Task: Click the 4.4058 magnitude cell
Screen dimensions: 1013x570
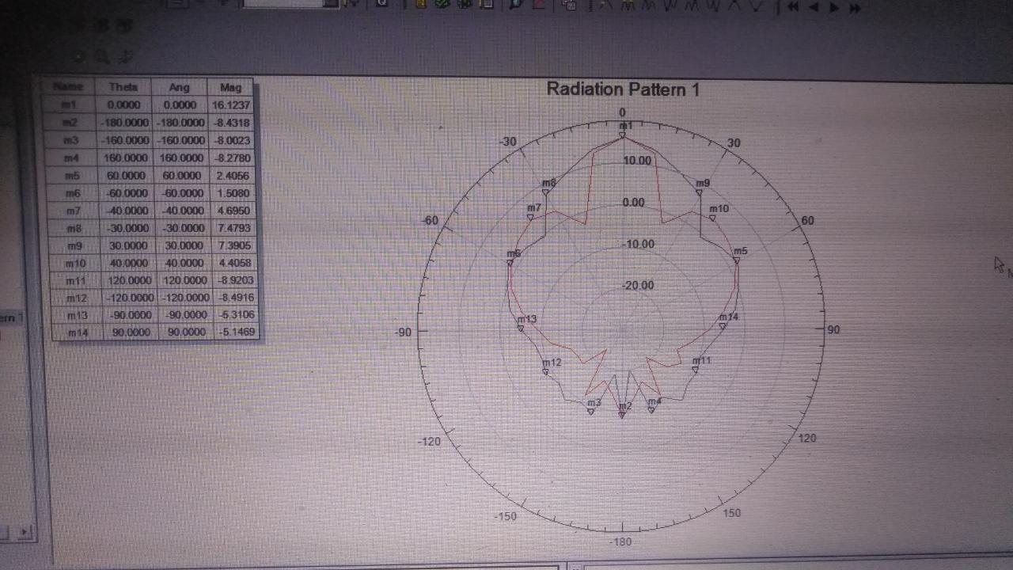Action: (x=233, y=263)
